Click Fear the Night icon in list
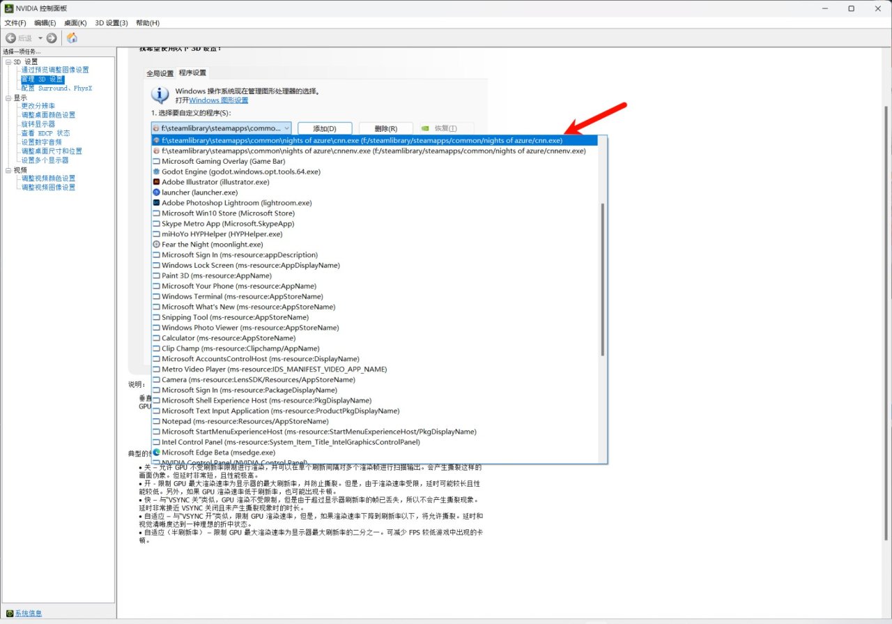The height and width of the screenshot is (624, 892). [x=156, y=245]
